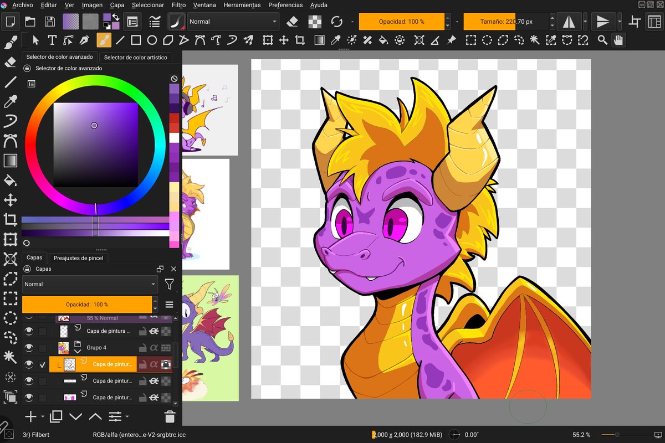The image size is (665, 443).
Task: Hide the Grupo 4 layer
Action: [28, 348]
